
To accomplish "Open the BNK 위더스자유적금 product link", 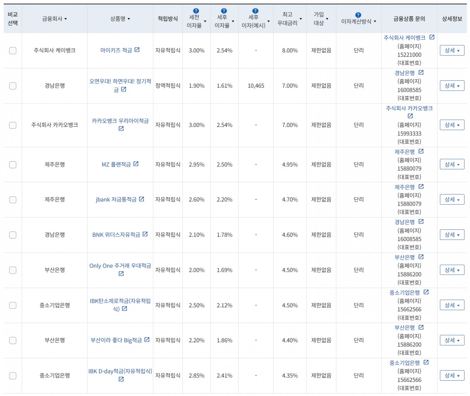I will 116,235.
